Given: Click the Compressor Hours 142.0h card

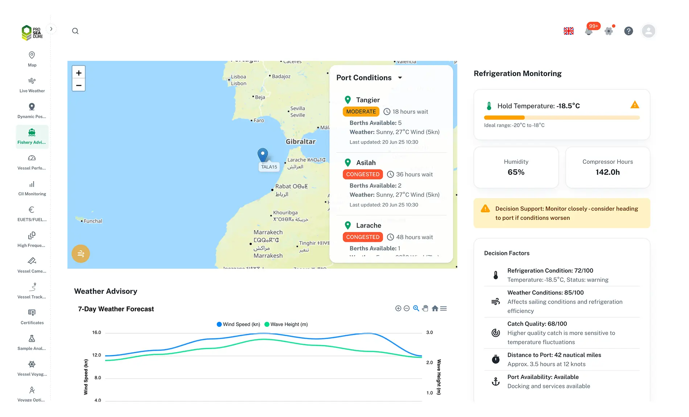Looking at the screenshot, I should [x=608, y=167].
